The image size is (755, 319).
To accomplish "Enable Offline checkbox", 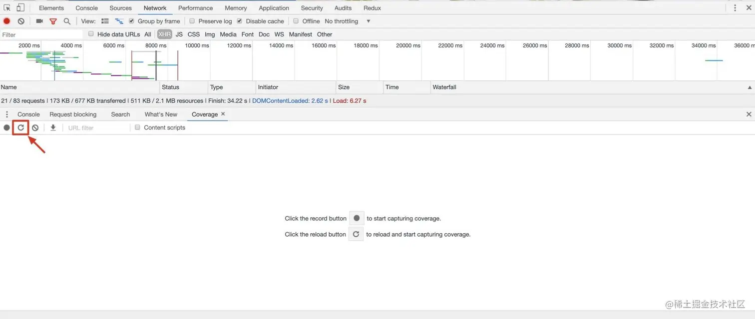I will [296, 21].
